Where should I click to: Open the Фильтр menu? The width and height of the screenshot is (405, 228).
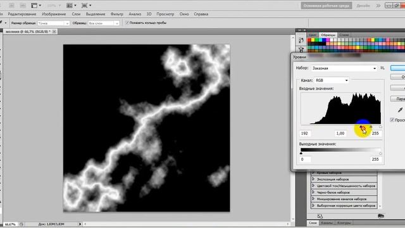[116, 14]
